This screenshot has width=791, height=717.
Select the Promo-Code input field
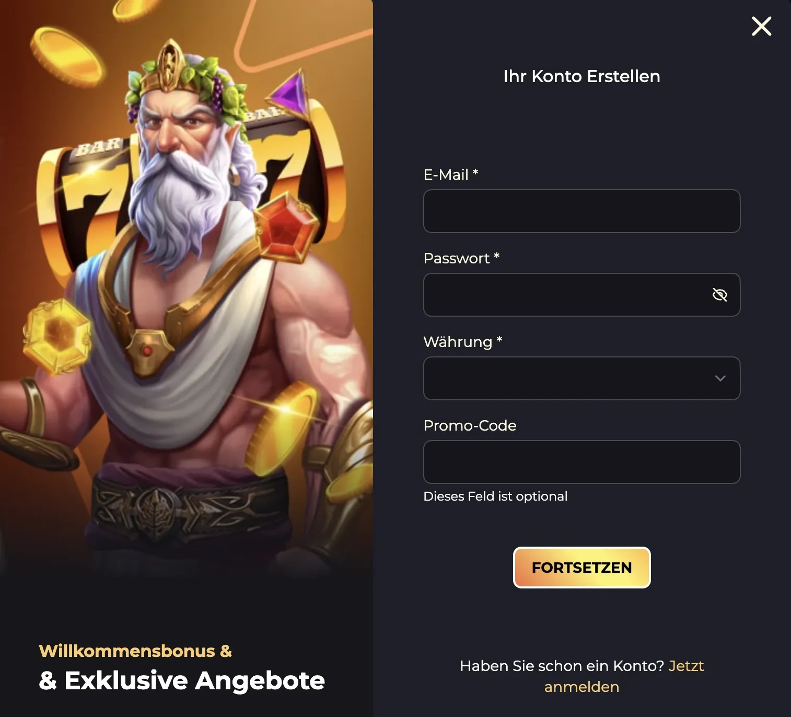pyautogui.click(x=581, y=462)
